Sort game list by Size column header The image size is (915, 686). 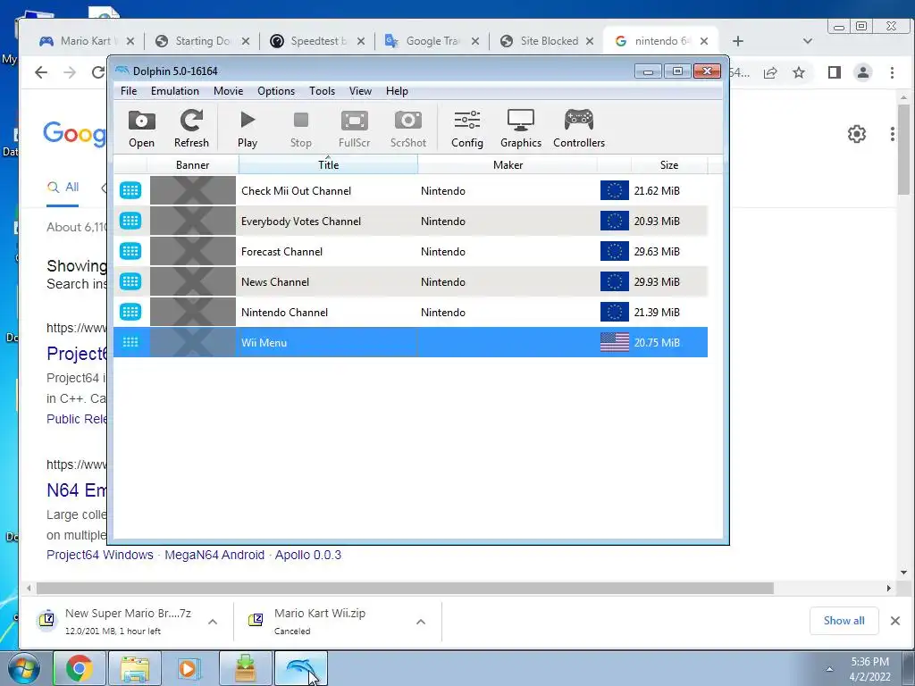[669, 165]
